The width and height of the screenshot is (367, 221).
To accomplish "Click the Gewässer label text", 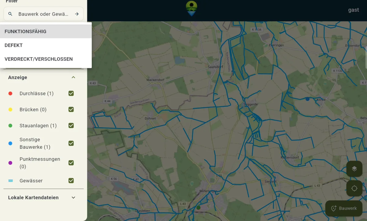I will (31, 181).
